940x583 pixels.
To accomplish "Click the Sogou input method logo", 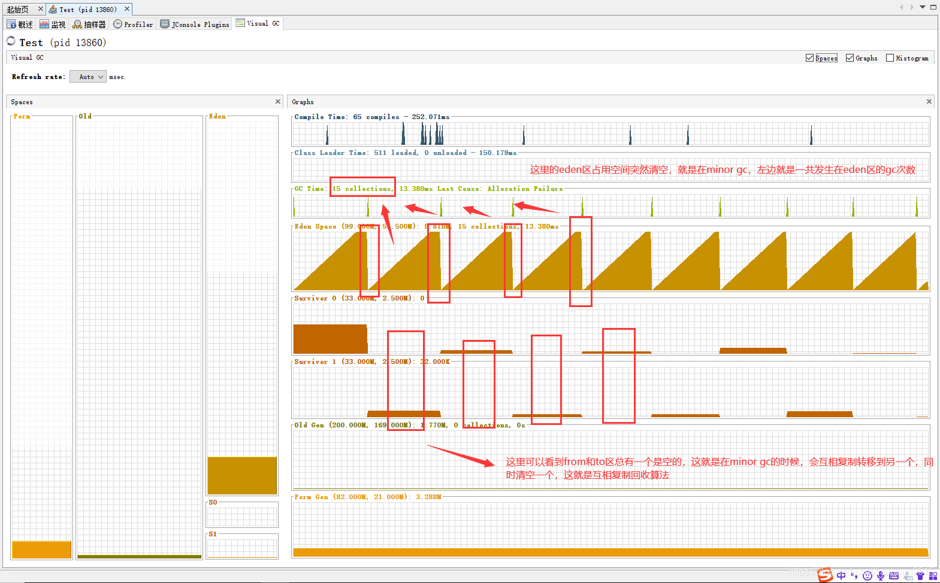I will pyautogui.click(x=826, y=575).
